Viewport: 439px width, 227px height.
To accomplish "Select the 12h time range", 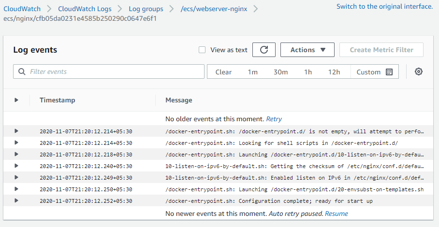I will click(x=334, y=72).
